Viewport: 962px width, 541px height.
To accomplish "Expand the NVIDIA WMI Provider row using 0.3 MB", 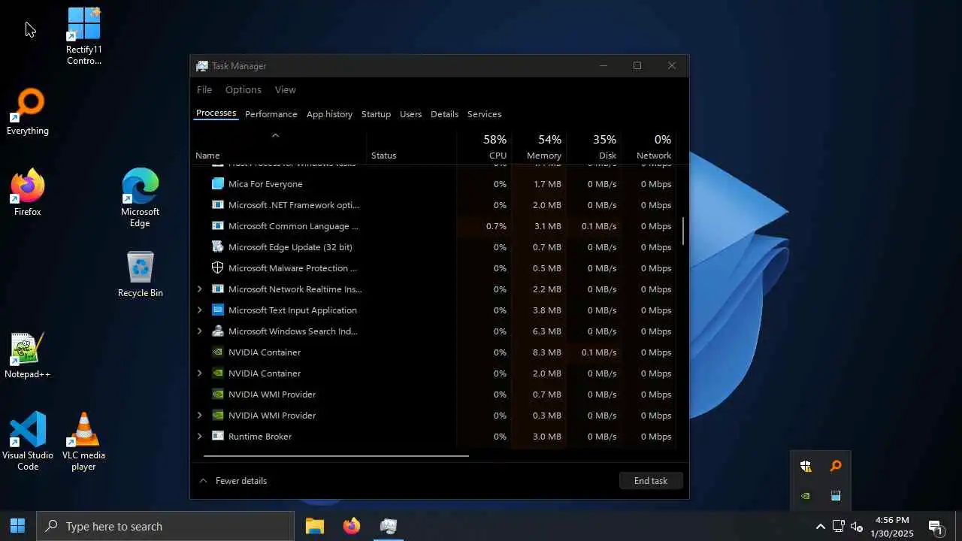I will click(x=199, y=415).
